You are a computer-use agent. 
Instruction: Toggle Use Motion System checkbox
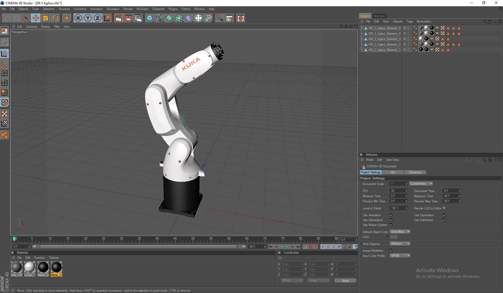click(x=391, y=225)
